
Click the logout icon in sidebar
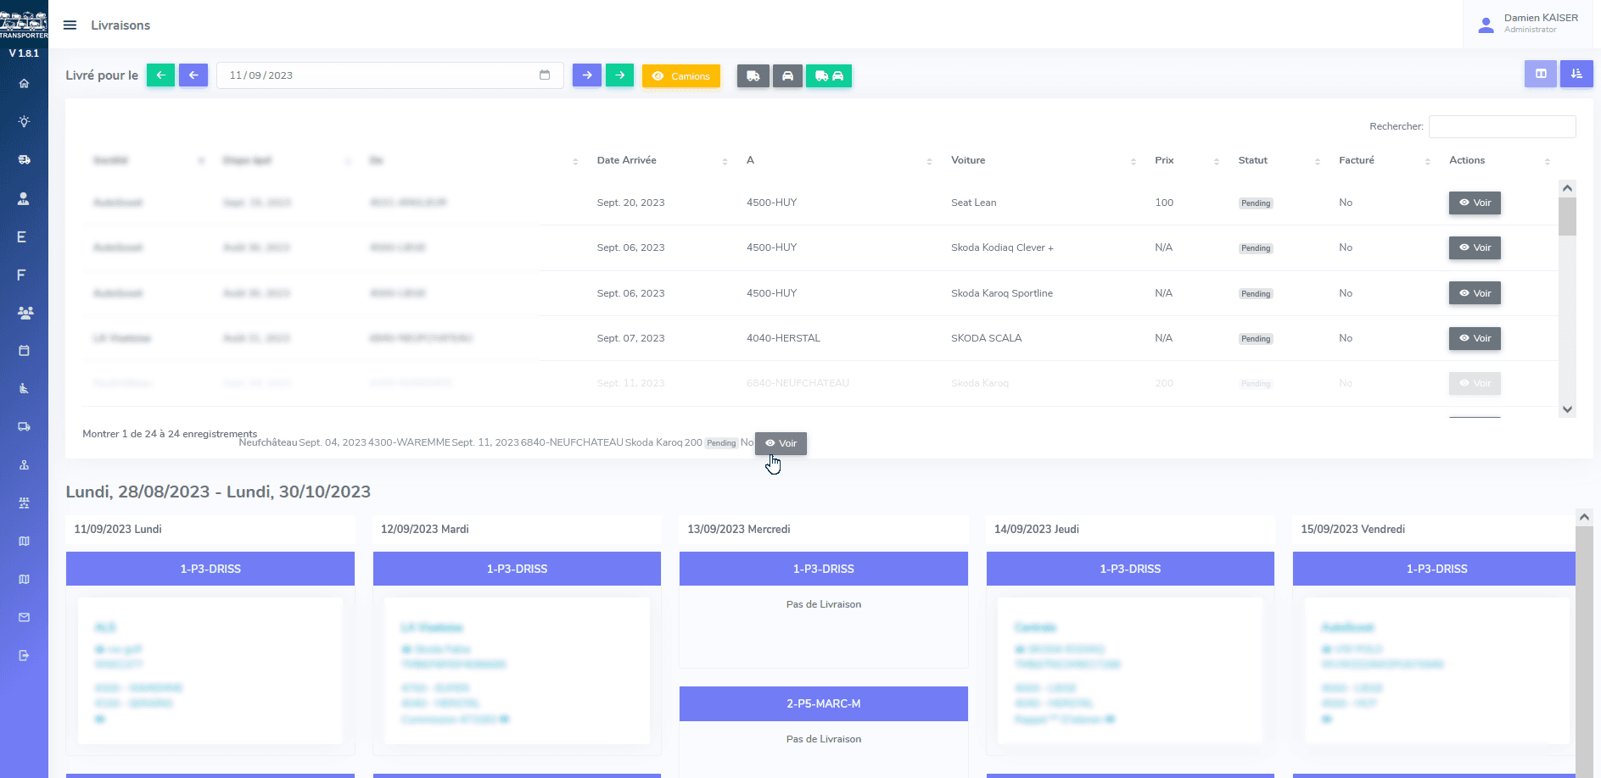click(24, 655)
